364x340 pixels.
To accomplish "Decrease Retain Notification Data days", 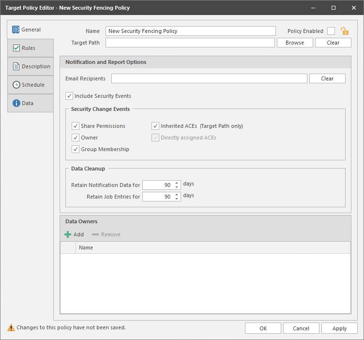I will 177,187.
